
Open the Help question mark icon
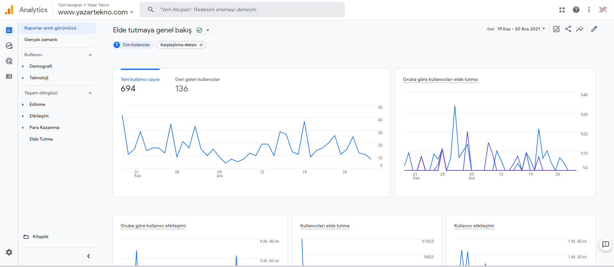click(576, 10)
